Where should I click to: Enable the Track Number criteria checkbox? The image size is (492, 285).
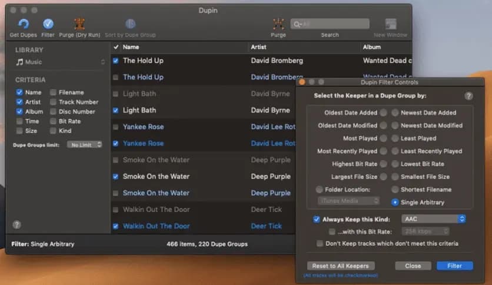(53, 102)
